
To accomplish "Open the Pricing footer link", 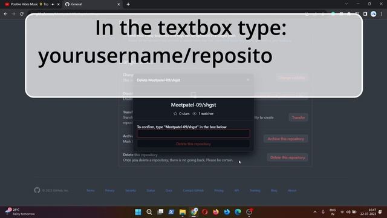I will coord(219,191).
